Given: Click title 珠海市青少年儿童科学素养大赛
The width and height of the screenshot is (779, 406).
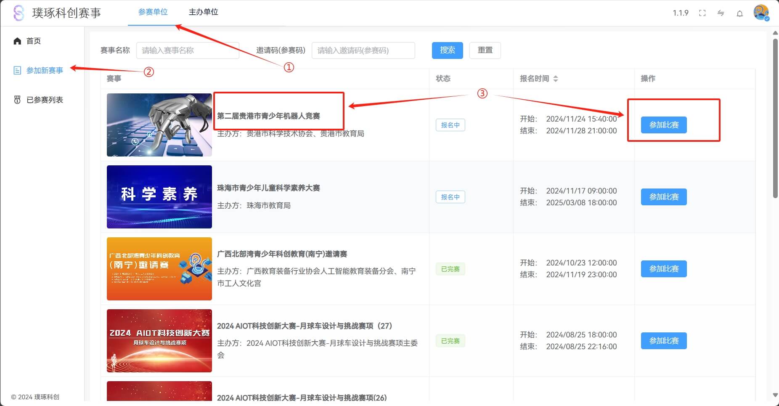Looking at the screenshot, I should [268, 188].
